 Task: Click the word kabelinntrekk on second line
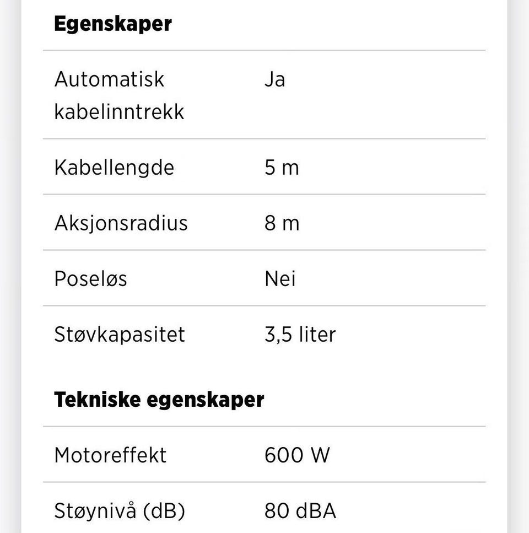tap(119, 112)
